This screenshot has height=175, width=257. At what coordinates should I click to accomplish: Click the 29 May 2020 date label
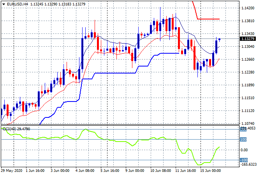tap(11, 171)
